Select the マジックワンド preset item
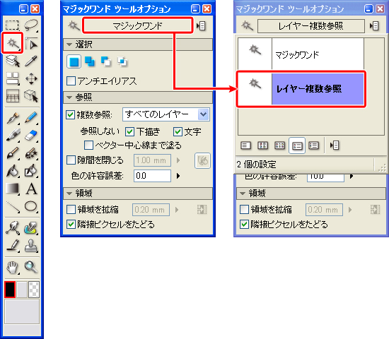This screenshot has width=389, height=339. point(301,54)
